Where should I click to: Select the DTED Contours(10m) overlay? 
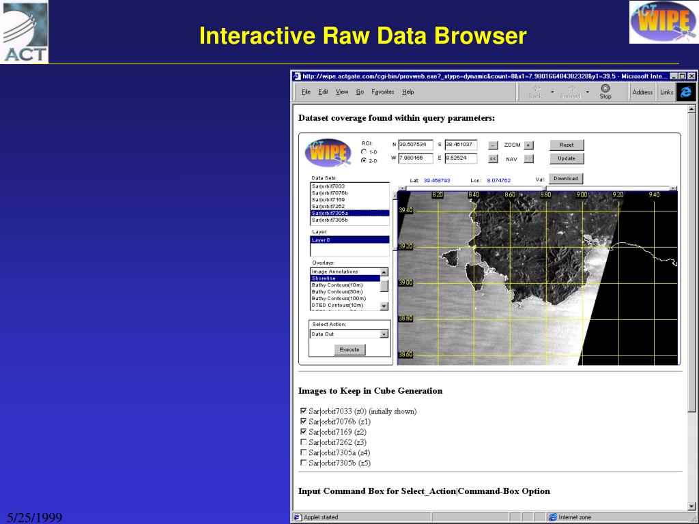click(x=345, y=305)
